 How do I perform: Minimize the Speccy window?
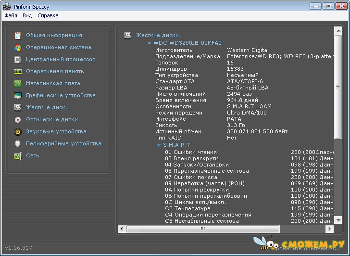(x=315, y=6)
